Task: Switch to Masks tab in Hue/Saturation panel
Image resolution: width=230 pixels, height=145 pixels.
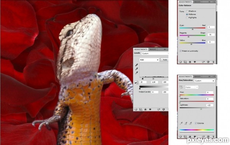Action: [x=197, y=77]
